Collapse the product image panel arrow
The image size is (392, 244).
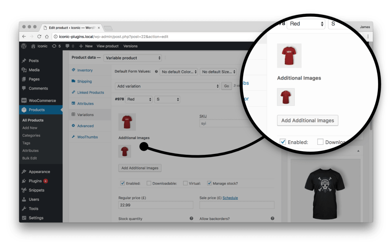358,151
